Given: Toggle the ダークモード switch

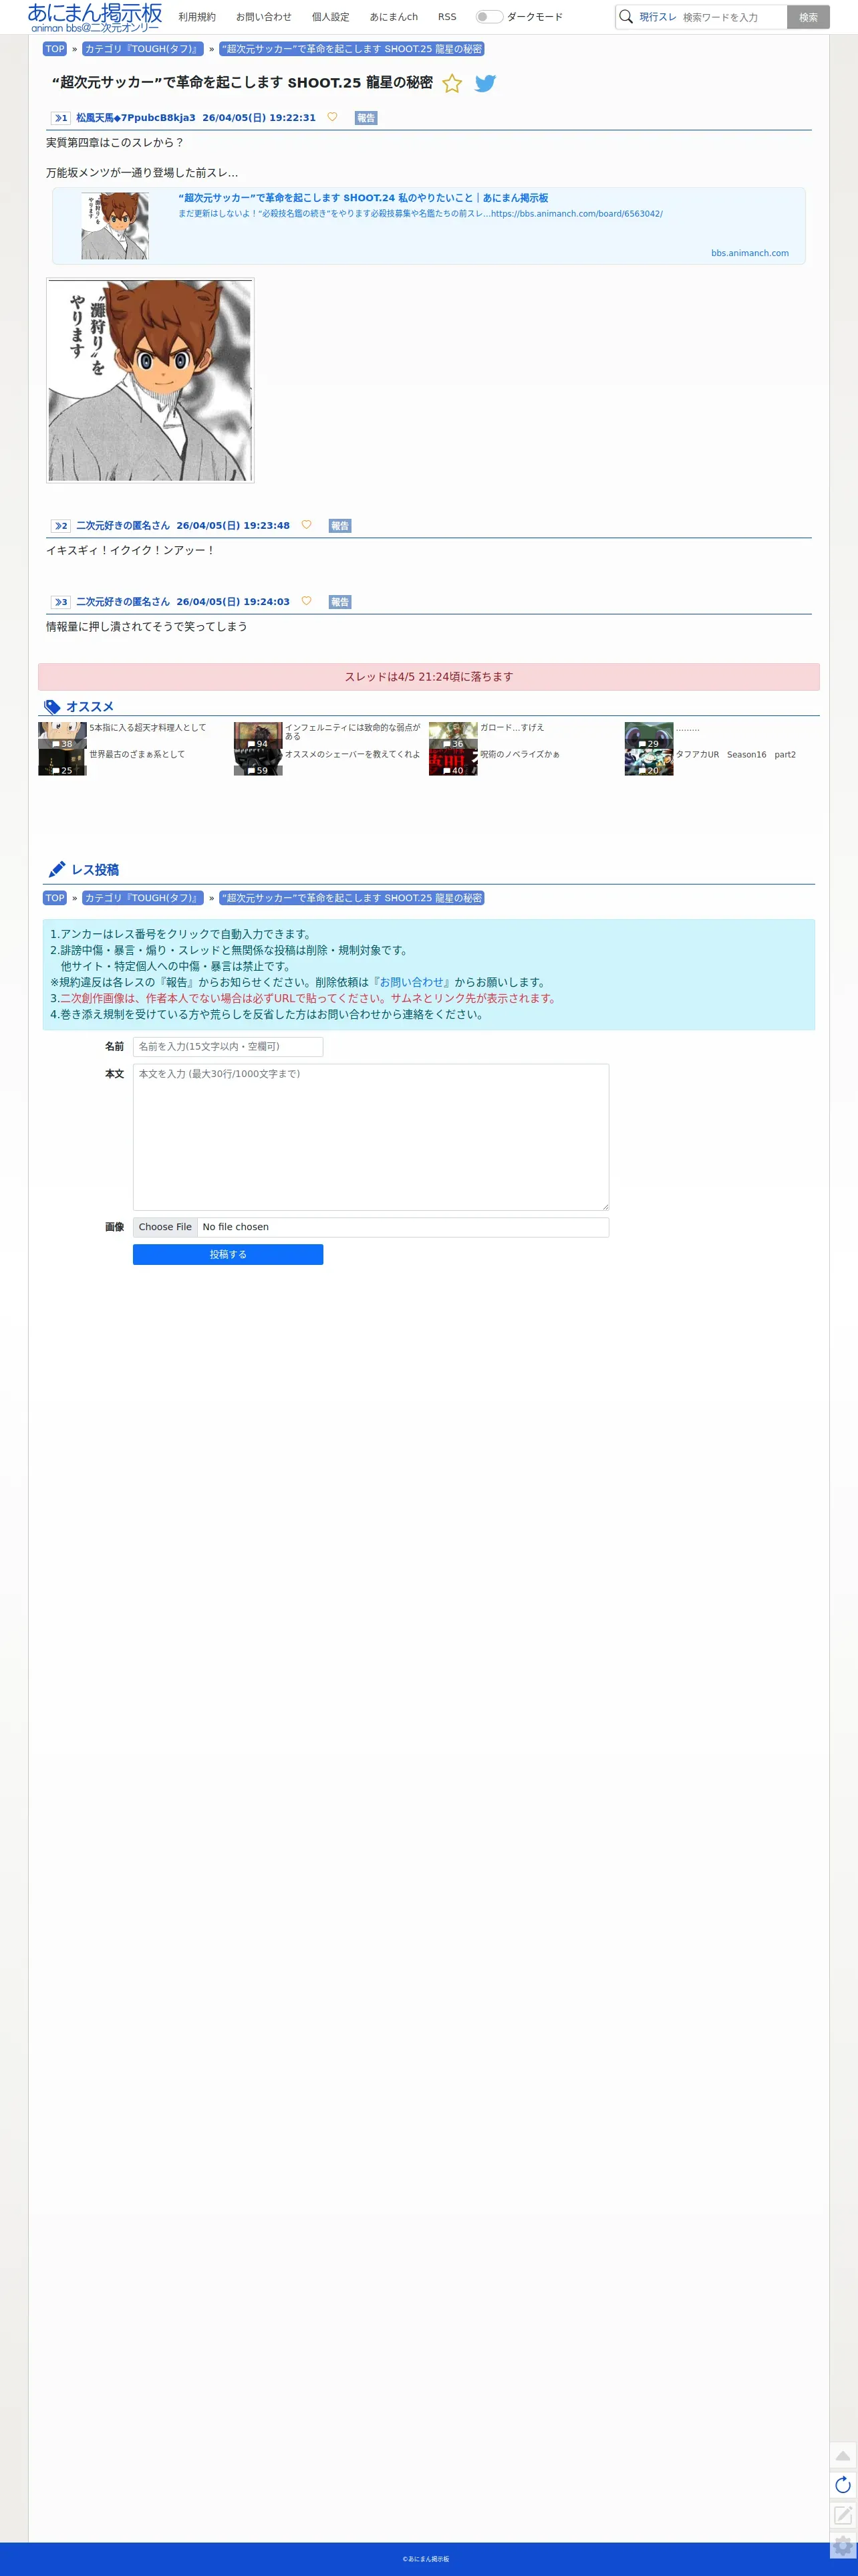Looking at the screenshot, I should 489,17.
